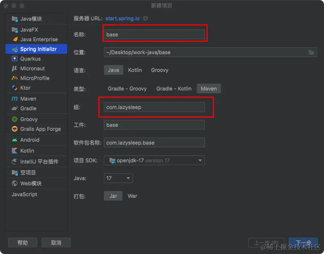Choose Maven build type

click(209, 88)
